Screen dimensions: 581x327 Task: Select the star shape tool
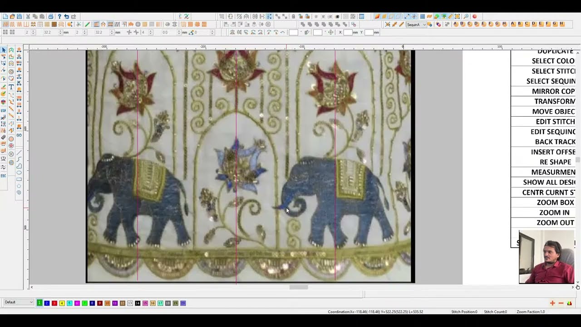11,145
